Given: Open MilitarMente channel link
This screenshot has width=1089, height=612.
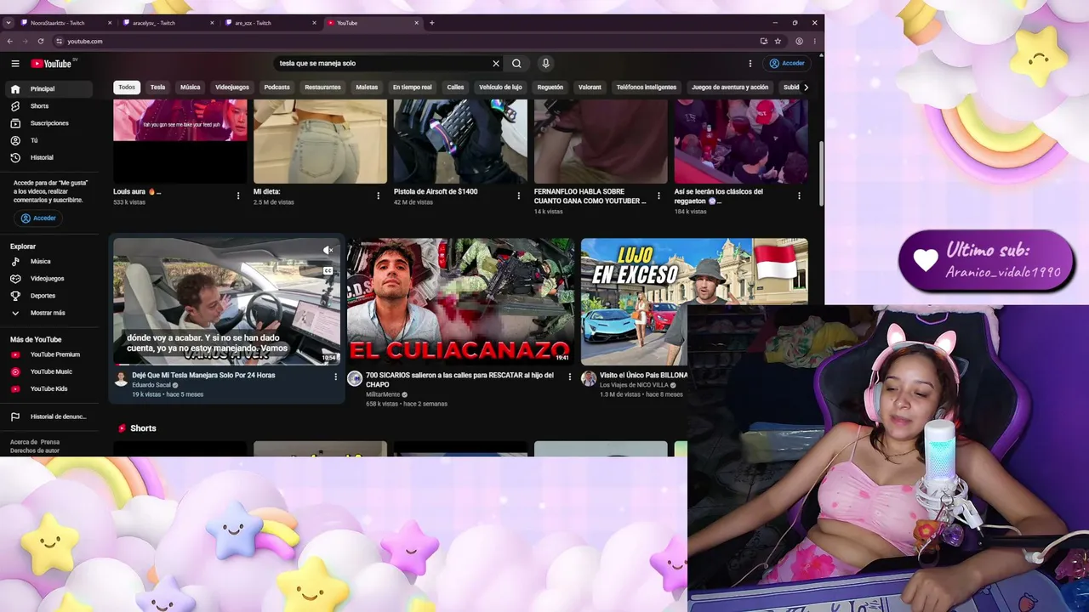Looking at the screenshot, I should [x=383, y=394].
